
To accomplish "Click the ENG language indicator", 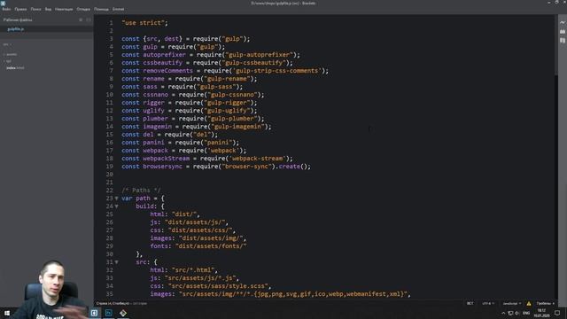I will pos(526,313).
